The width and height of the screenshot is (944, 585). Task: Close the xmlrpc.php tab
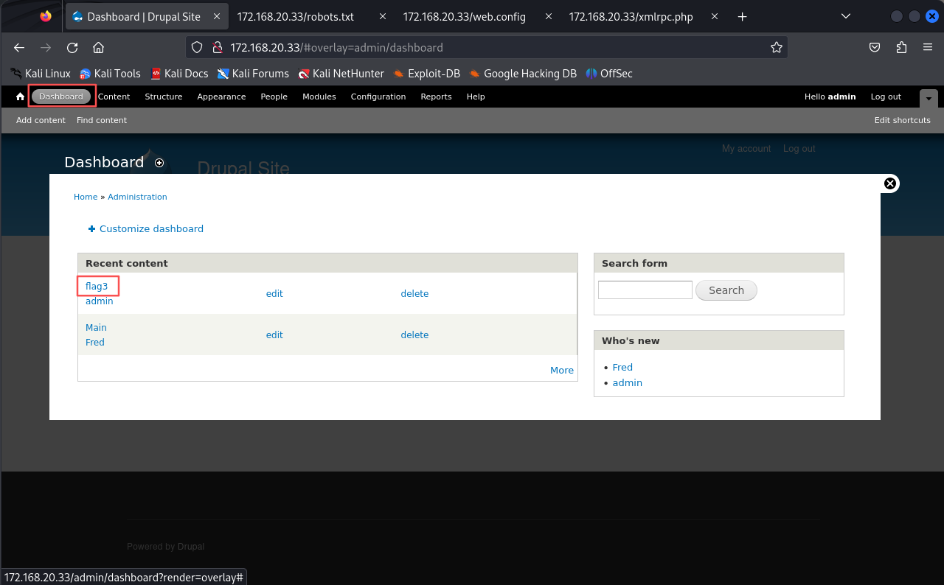714,16
